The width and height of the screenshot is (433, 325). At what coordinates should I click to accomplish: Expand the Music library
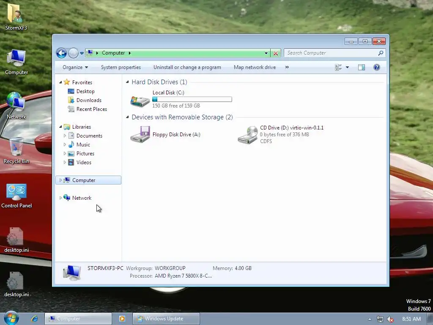coord(65,145)
